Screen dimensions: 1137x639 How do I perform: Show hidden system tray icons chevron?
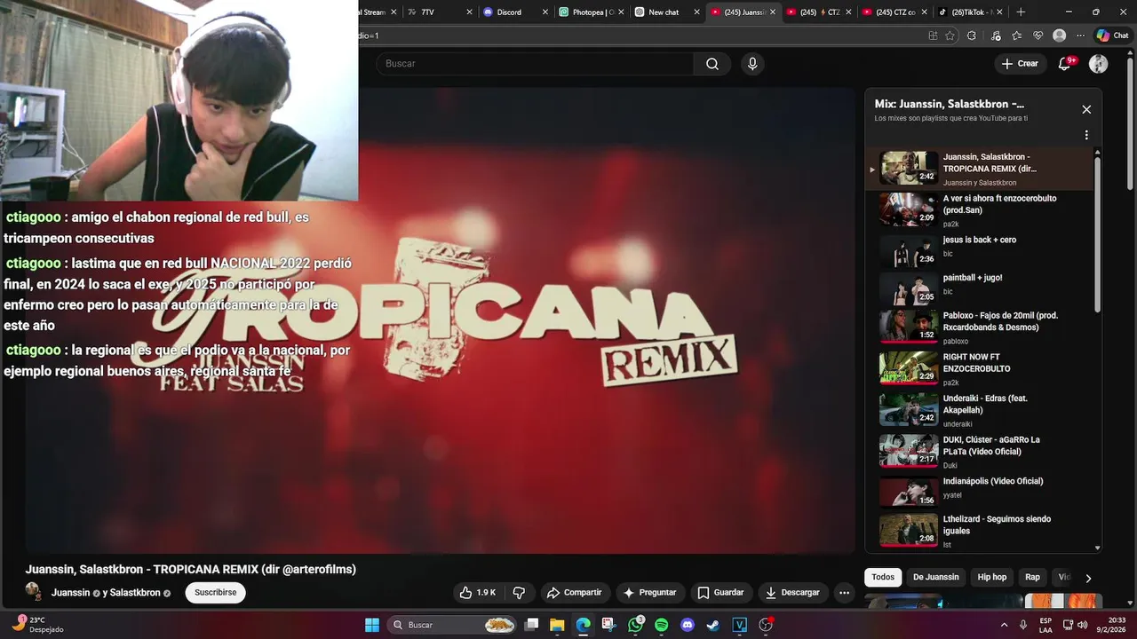1005,625
